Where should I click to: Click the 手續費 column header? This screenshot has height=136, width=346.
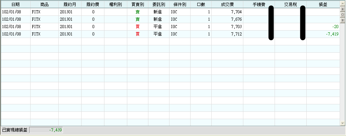259,5
